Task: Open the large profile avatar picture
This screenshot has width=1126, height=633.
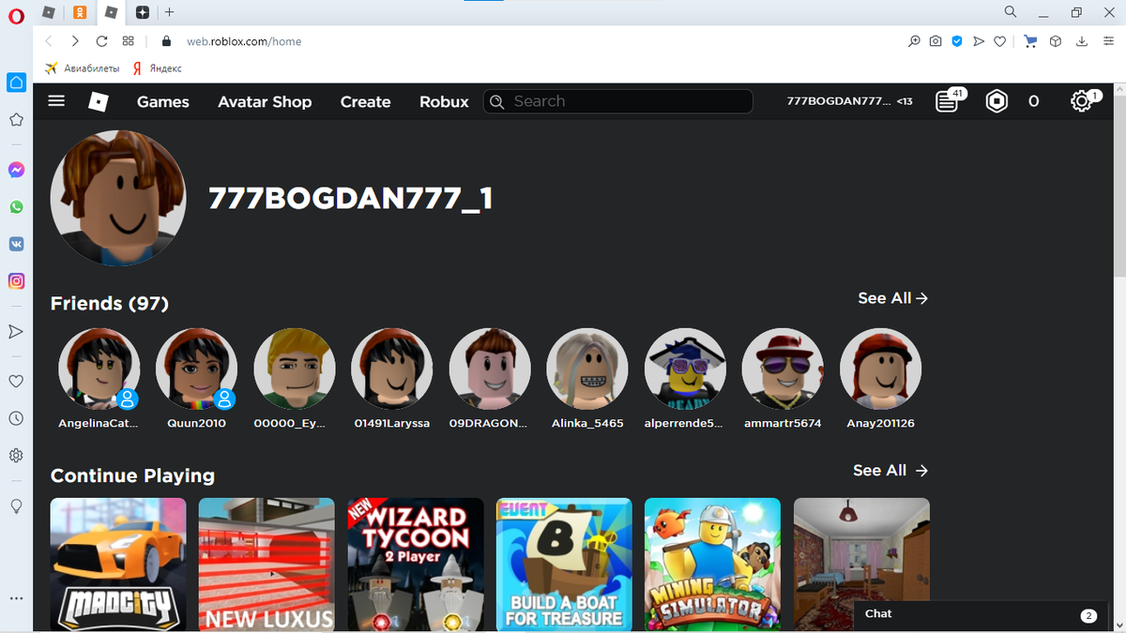Action: [118, 198]
